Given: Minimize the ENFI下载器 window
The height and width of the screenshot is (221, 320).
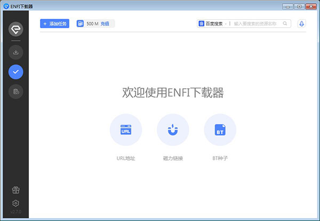Looking at the screenshot, I should (x=288, y=6).
